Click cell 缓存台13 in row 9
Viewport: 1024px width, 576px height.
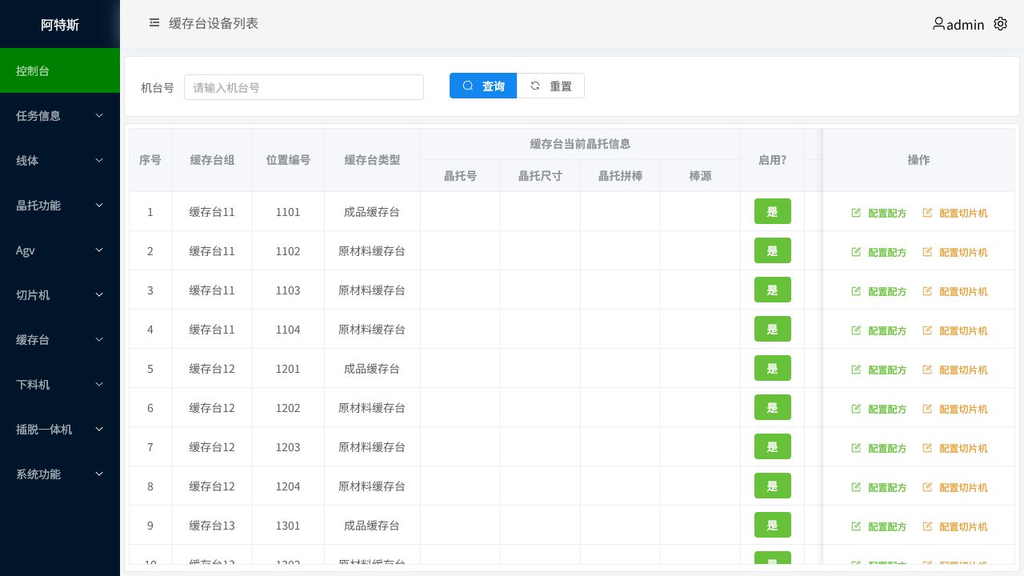point(212,526)
